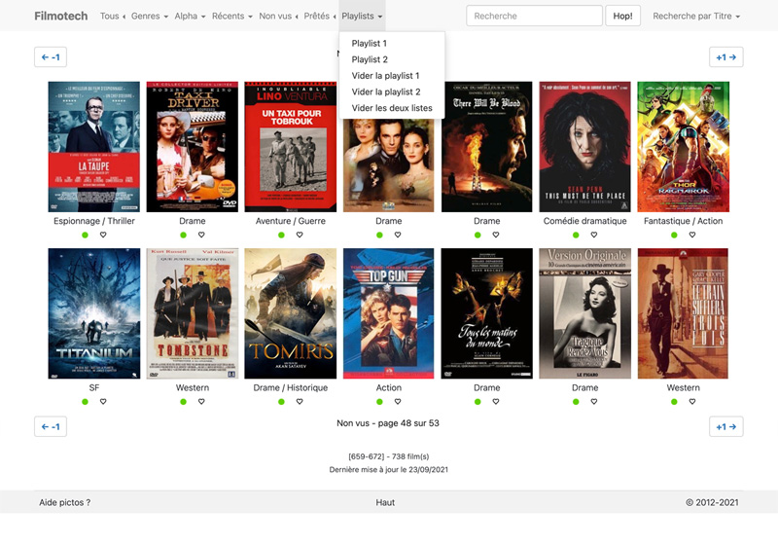Open the Alpha dropdown
Screen dimensions: 778x545
pyautogui.click(x=190, y=16)
